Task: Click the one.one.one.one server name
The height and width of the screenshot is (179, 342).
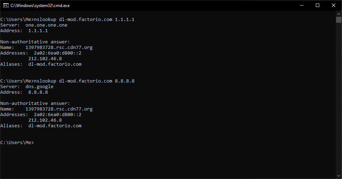Action: tap(46, 25)
